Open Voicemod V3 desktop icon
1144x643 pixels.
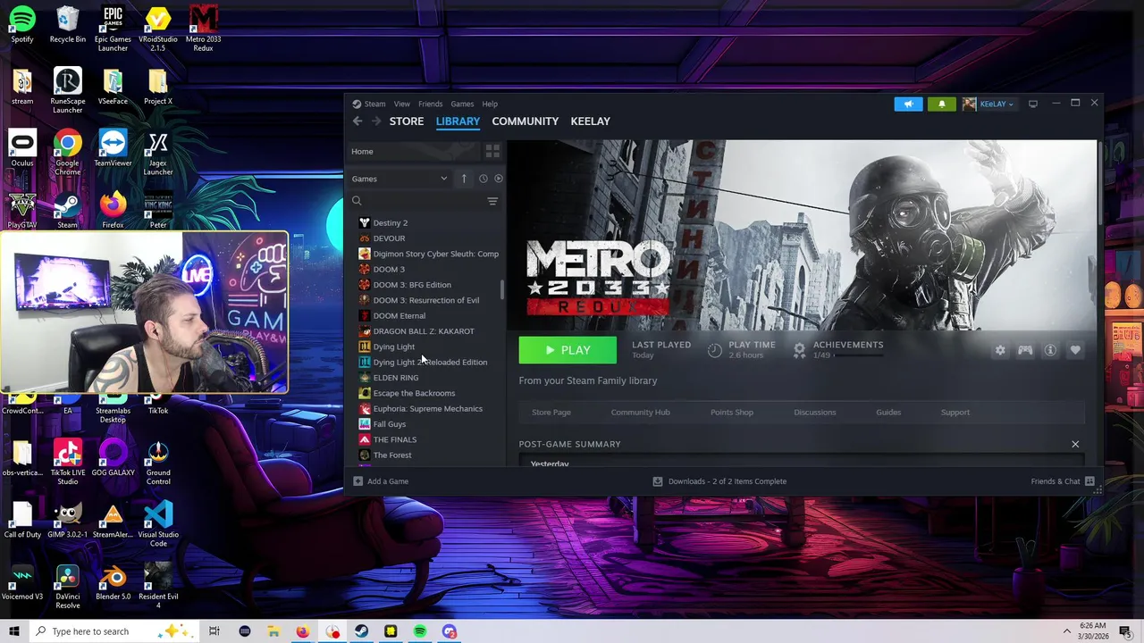[x=22, y=581]
